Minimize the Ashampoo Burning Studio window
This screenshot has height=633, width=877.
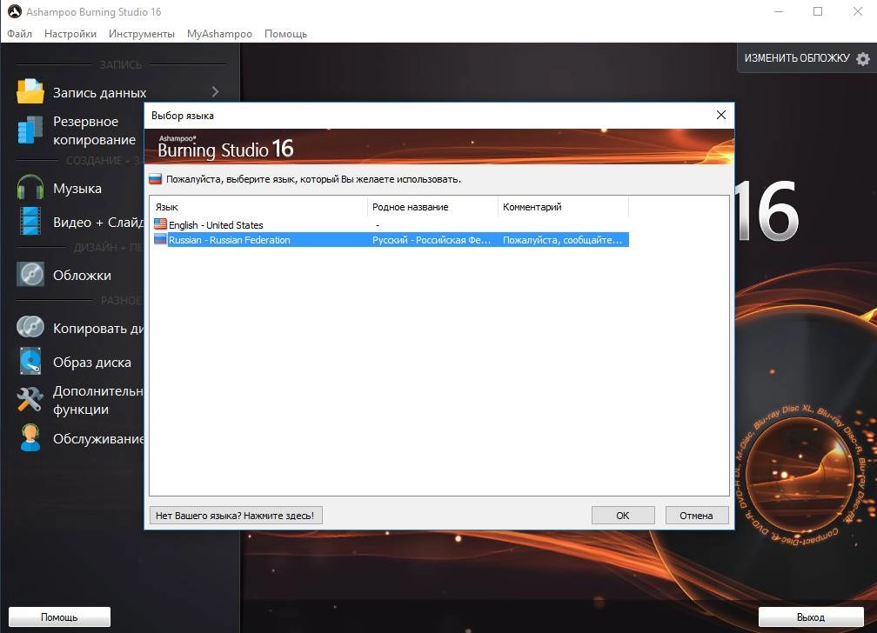[x=780, y=12]
